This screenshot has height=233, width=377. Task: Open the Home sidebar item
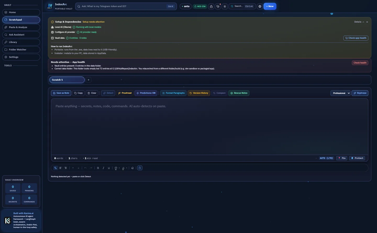[21, 12]
